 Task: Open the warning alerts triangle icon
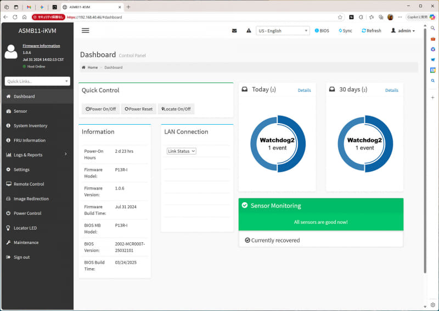249,31
